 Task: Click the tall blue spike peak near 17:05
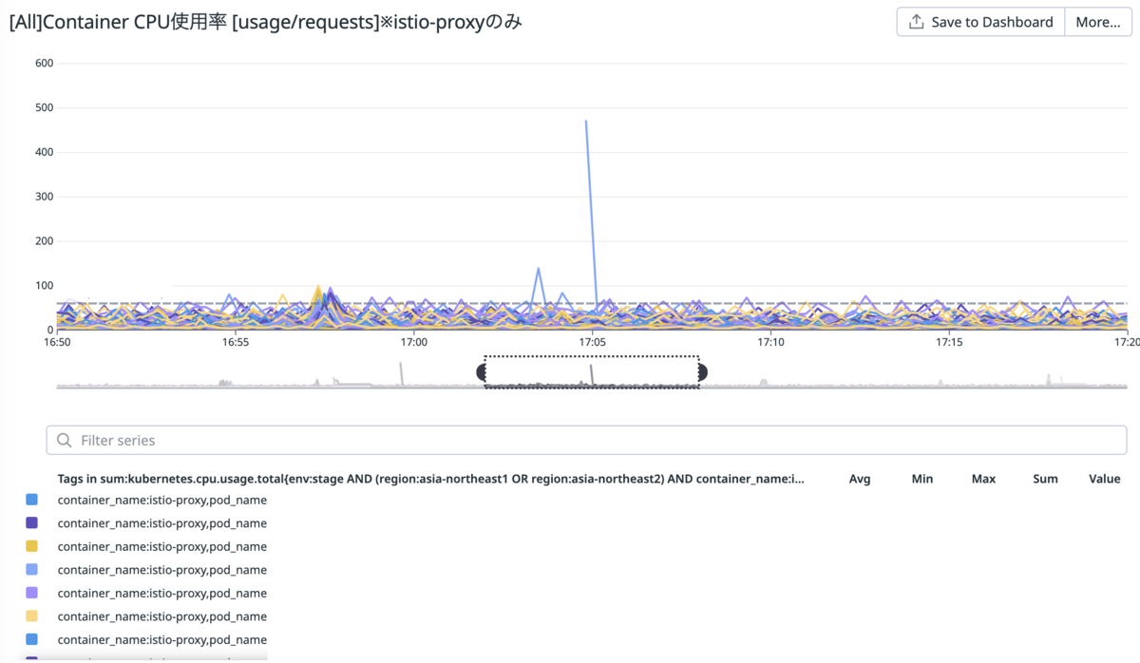tap(586, 122)
